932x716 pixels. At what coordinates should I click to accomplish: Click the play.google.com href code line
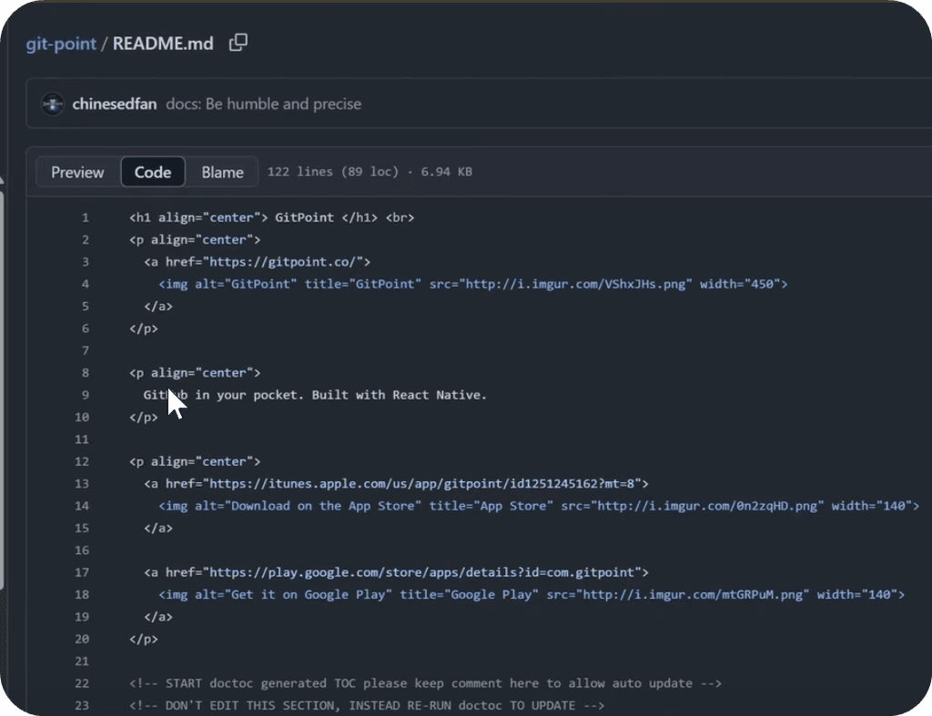(x=396, y=572)
